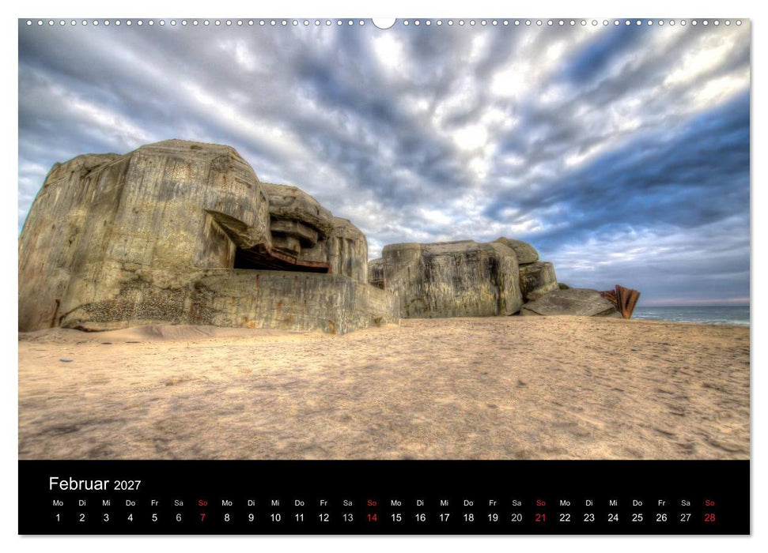This screenshot has height=553, width=768.
Task: Select red Sunday date 7
Action: pos(202,517)
